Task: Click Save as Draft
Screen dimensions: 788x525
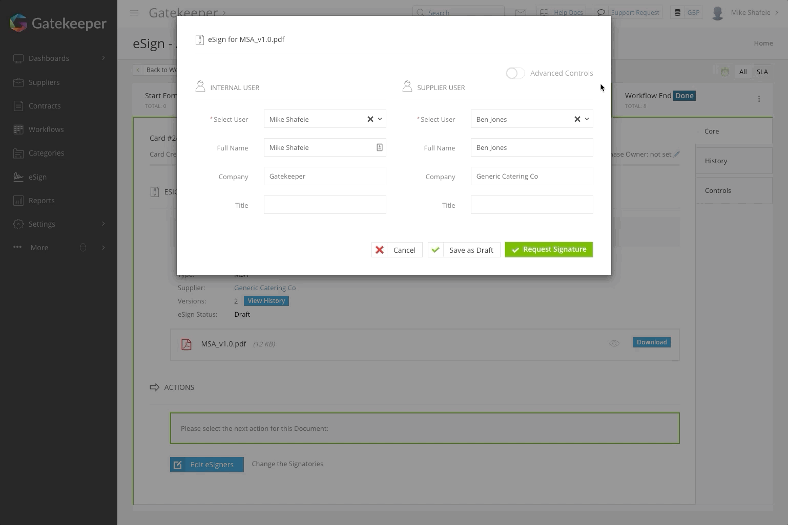Action: point(464,250)
